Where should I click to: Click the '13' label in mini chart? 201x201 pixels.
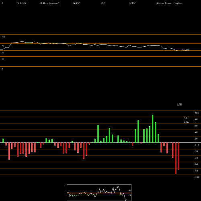(129, 195)
